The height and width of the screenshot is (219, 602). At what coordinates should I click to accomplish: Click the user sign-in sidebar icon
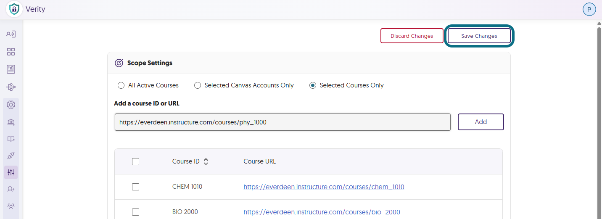point(11,34)
